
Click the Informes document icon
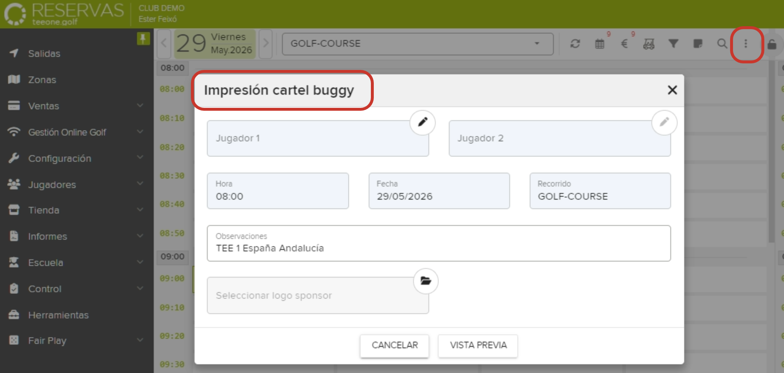coord(14,236)
